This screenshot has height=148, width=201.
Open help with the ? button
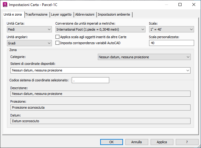coord(187,142)
